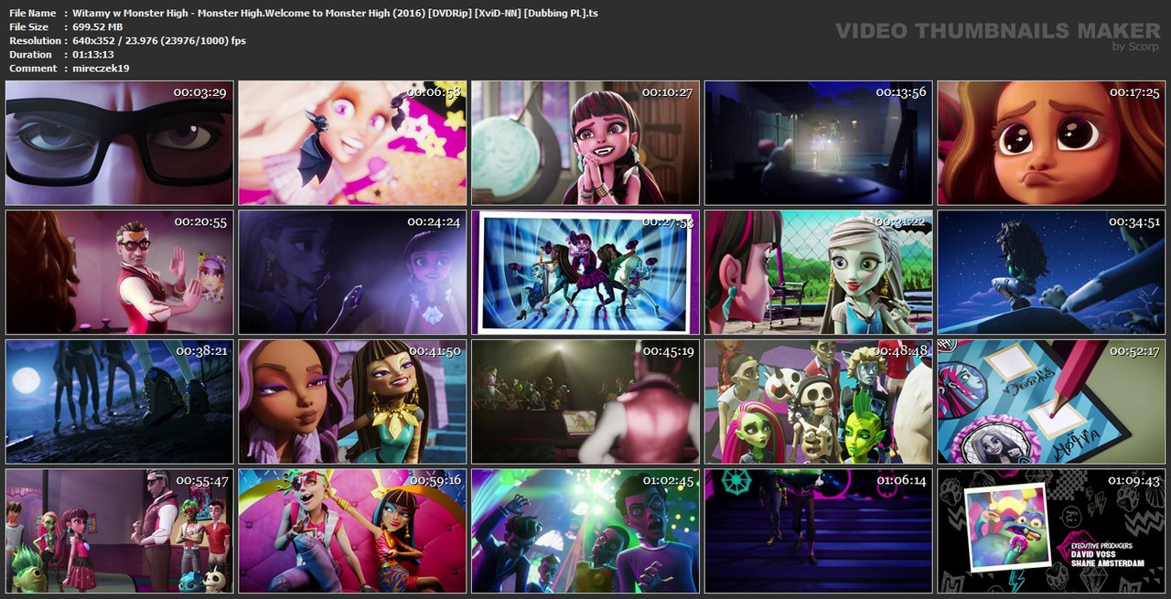The height and width of the screenshot is (599, 1171).
Task: Select the group photo frame at 00:27:53
Action: point(585,273)
